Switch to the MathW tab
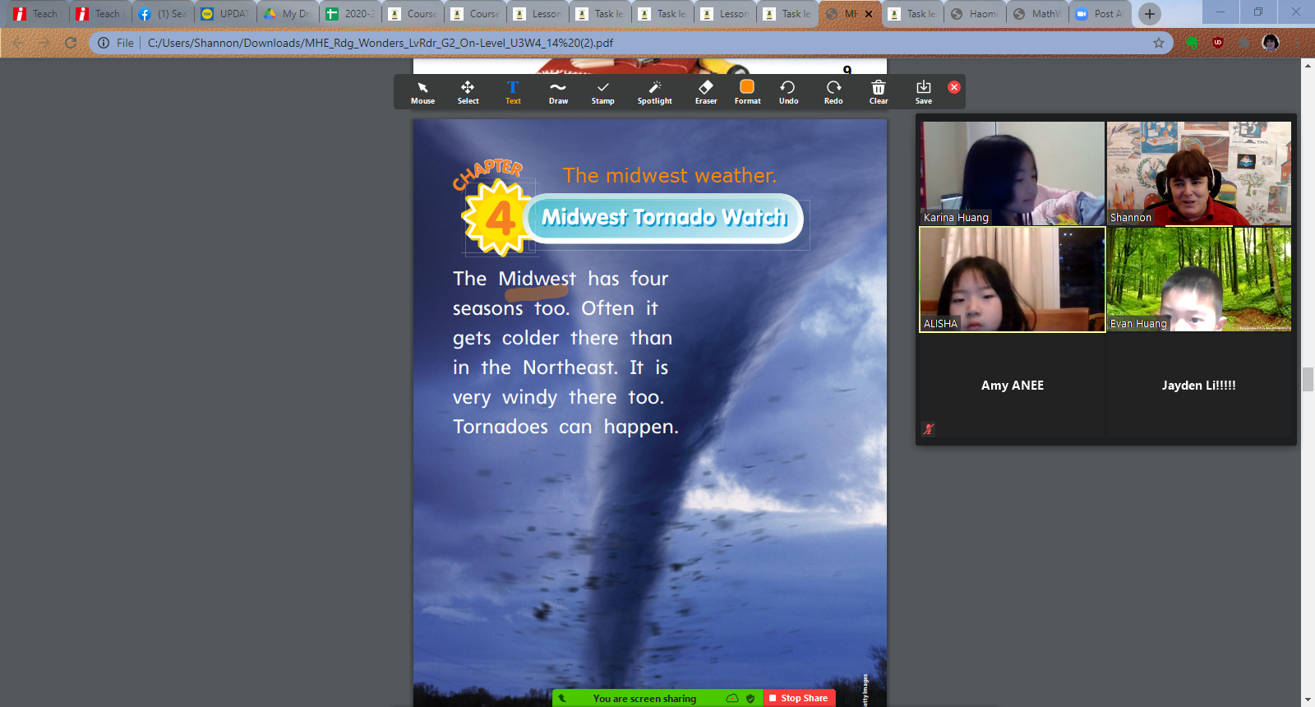Image resolution: width=1315 pixels, height=707 pixels. point(1037,14)
